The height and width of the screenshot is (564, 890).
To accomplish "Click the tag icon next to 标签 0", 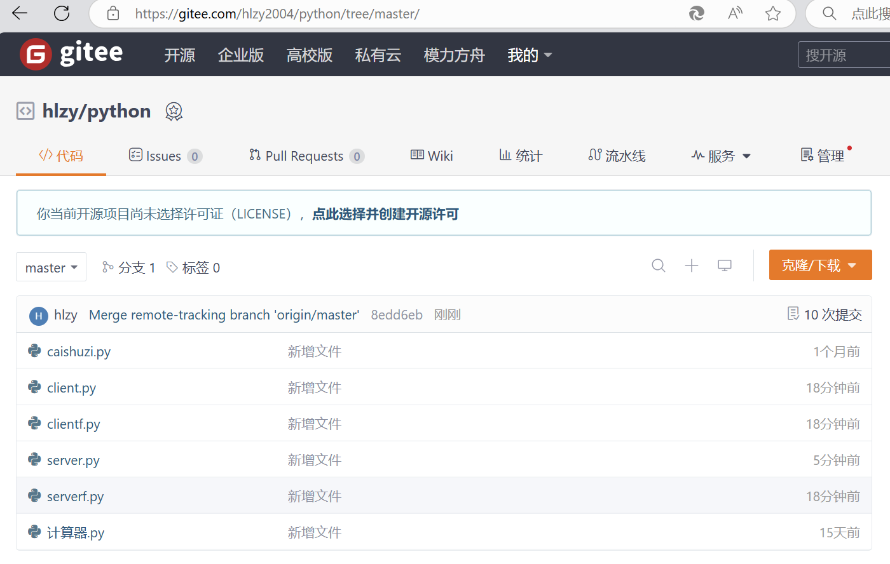I will tap(172, 267).
